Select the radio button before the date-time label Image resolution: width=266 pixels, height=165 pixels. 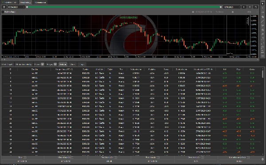click(193, 12)
